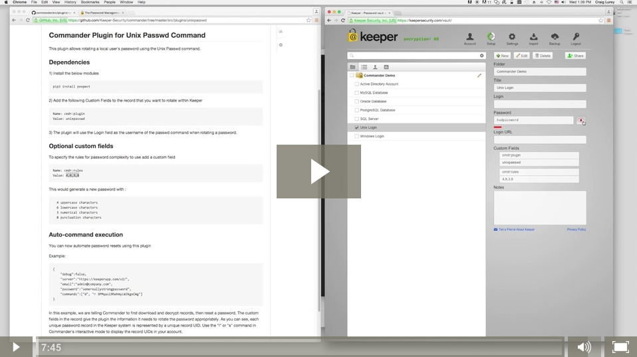Switch to The Password Management tab in GitHub window

[x=102, y=13]
